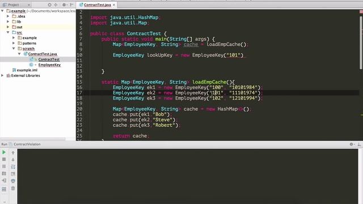Select the patterns package label
The width and height of the screenshot is (363, 204).
(29, 43)
